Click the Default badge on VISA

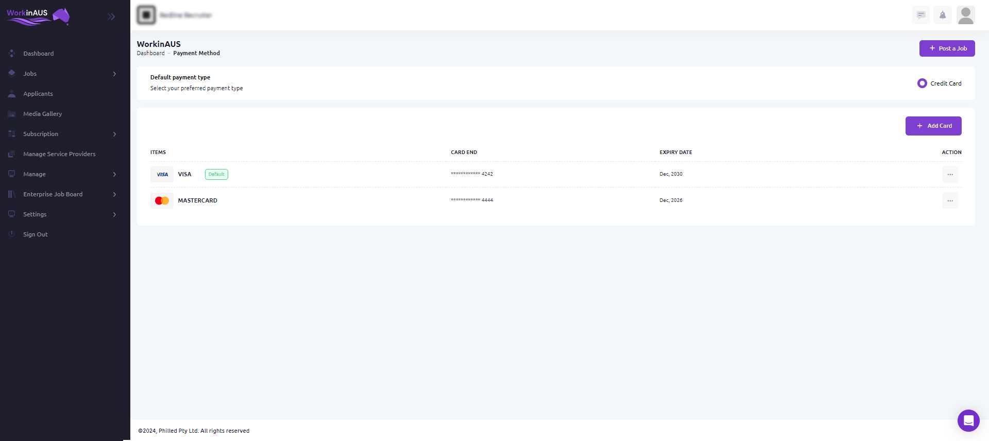216,174
